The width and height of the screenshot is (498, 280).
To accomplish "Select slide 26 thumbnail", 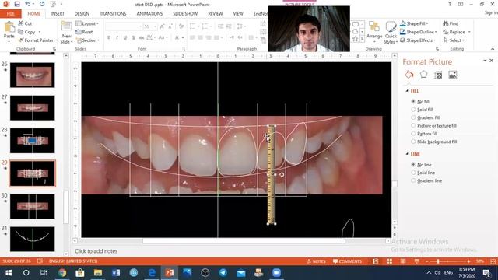I will (x=33, y=75).
